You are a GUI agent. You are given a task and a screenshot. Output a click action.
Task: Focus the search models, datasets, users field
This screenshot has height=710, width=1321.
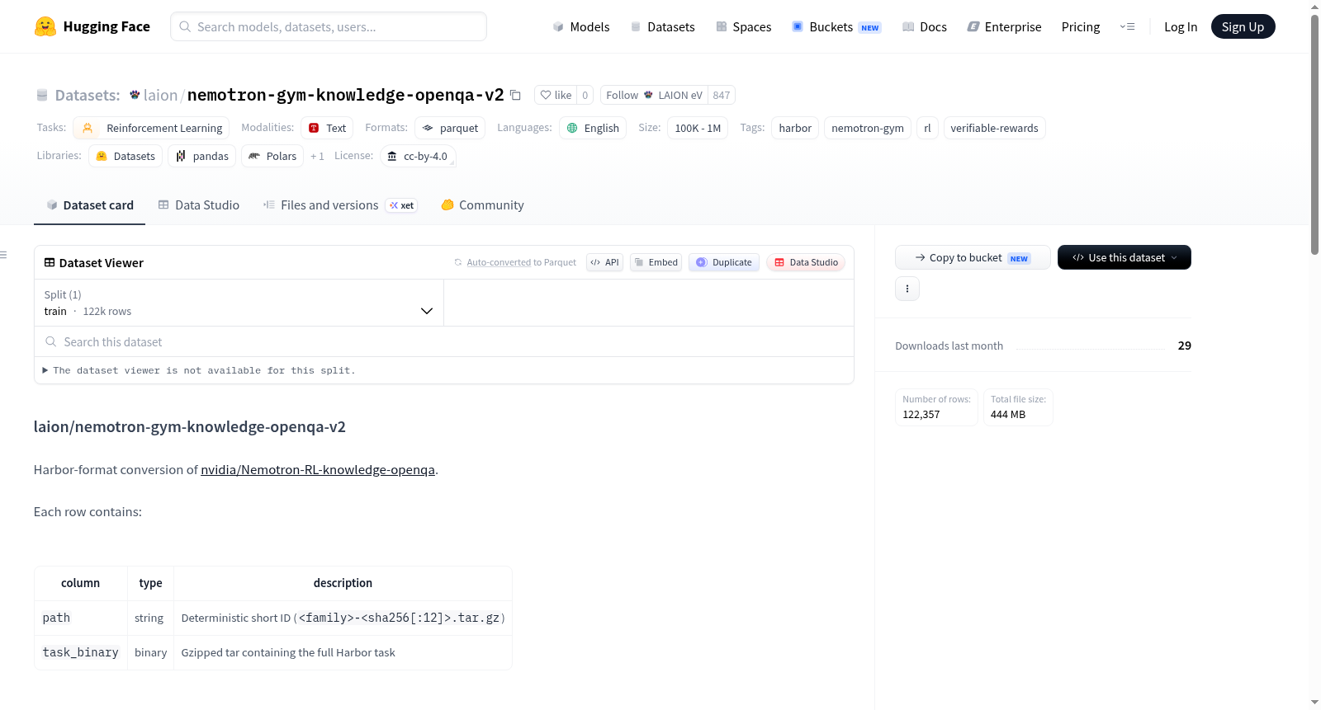click(329, 26)
